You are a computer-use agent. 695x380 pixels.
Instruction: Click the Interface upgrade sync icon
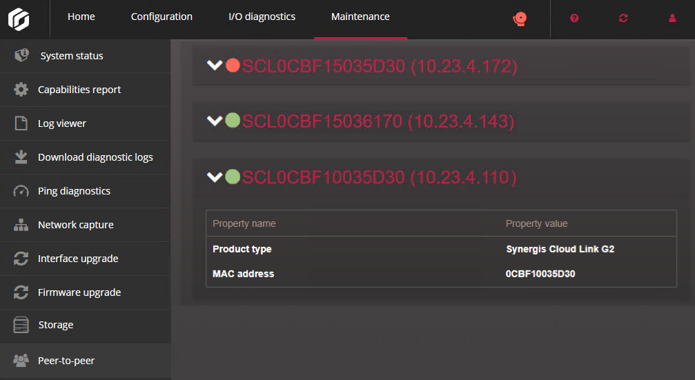tap(21, 258)
